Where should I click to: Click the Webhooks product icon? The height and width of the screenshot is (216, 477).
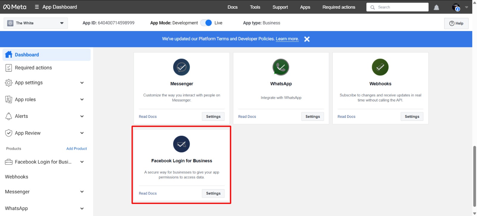coord(380,67)
